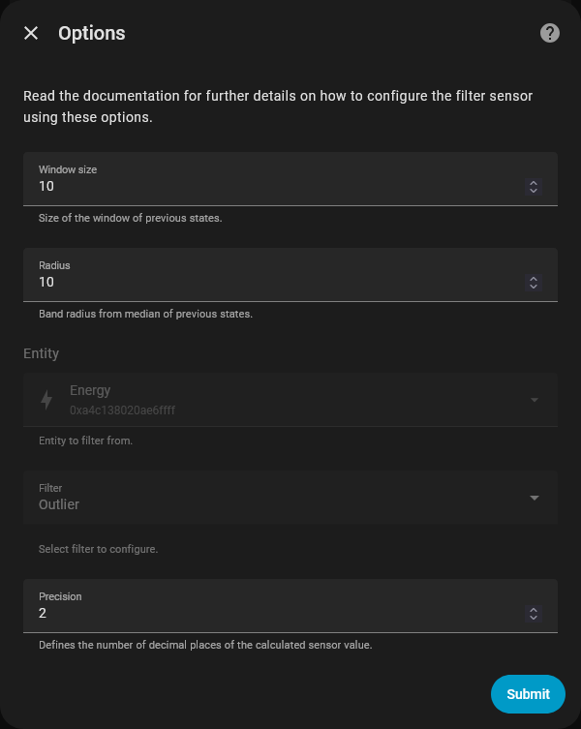
Task: Click the Entity section label
Action: coord(42,353)
